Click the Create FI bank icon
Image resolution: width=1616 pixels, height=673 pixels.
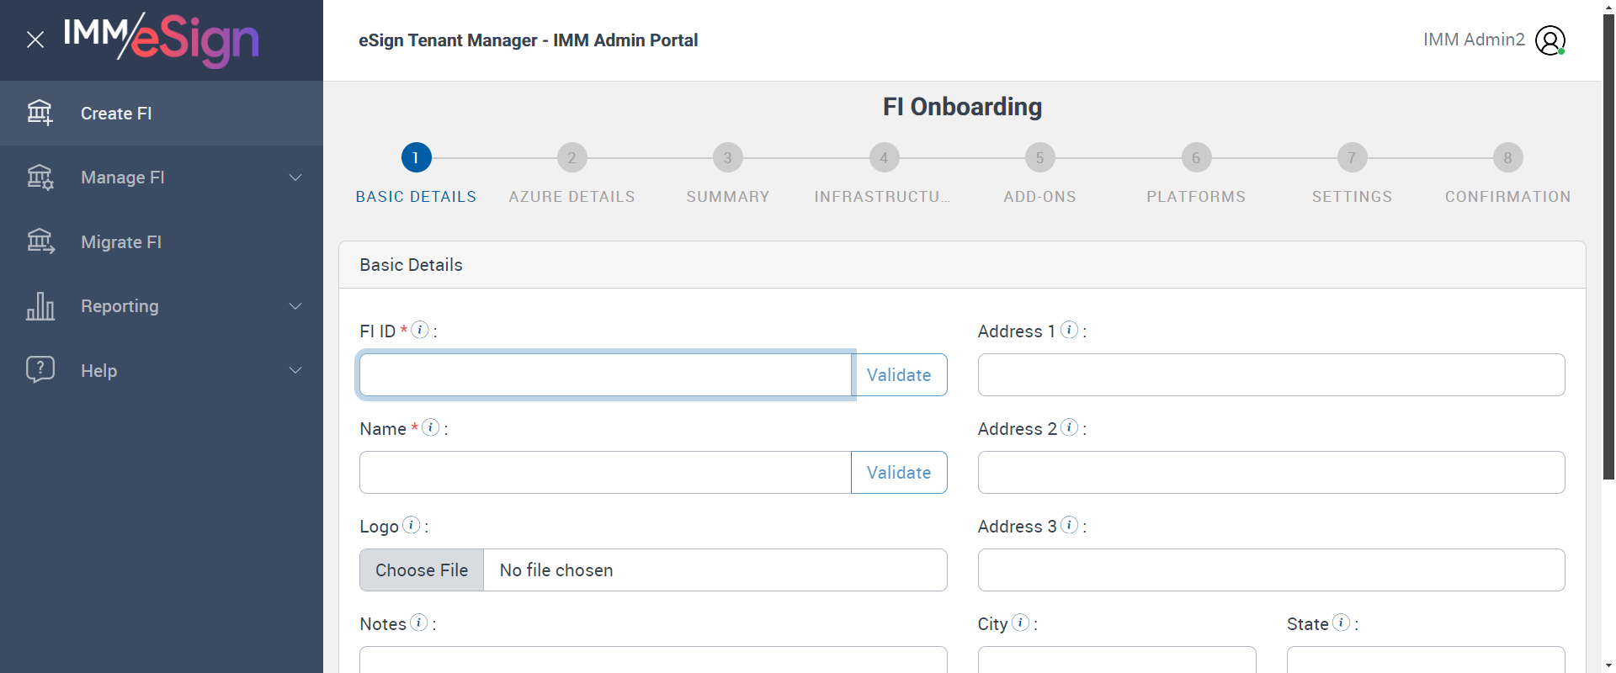(40, 113)
